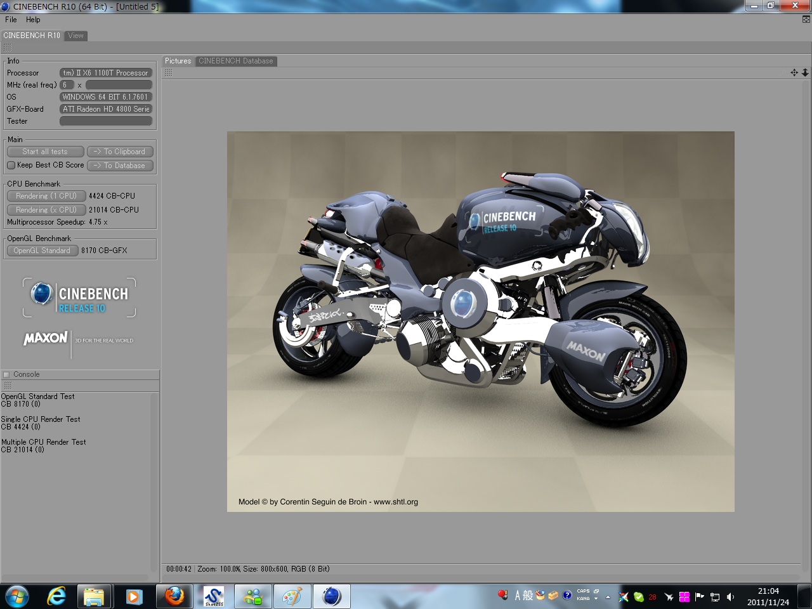Click IME conversion mode 般 icon

(x=528, y=596)
